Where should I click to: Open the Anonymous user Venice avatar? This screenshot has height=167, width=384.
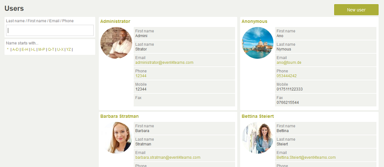click(258, 43)
